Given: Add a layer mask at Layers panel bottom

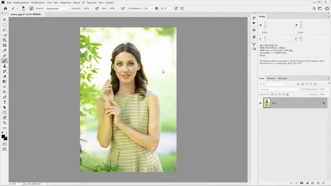Looking at the screenshot, I should (302, 183).
